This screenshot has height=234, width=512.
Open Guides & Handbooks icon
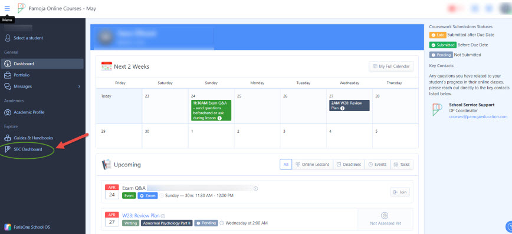tap(8, 138)
